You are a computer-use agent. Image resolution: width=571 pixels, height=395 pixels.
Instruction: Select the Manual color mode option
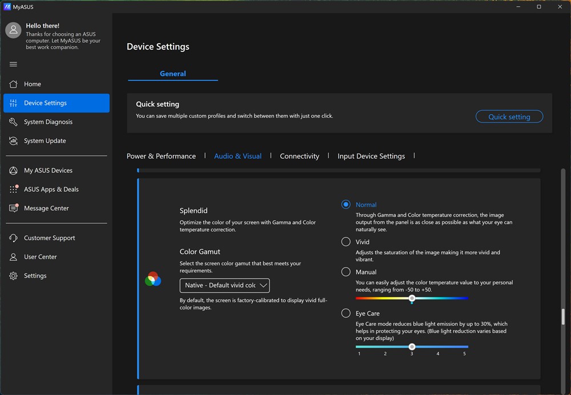[346, 272]
